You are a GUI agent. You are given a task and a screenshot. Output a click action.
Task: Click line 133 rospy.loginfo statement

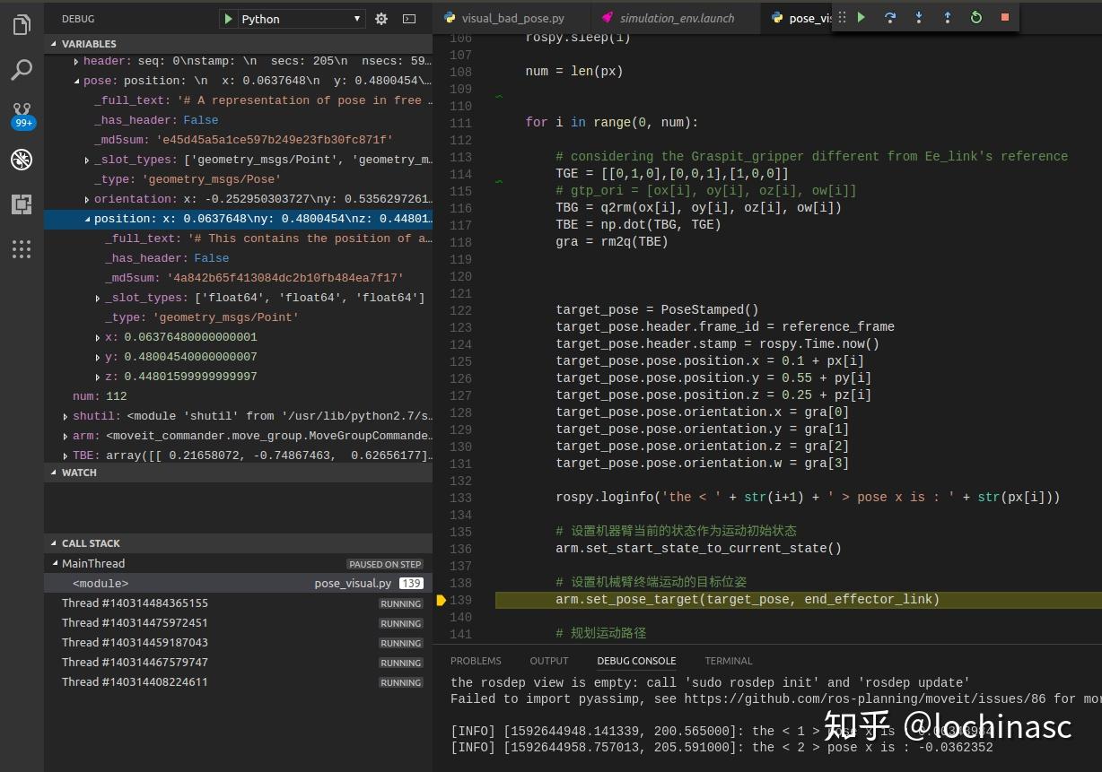pyautogui.click(x=808, y=498)
